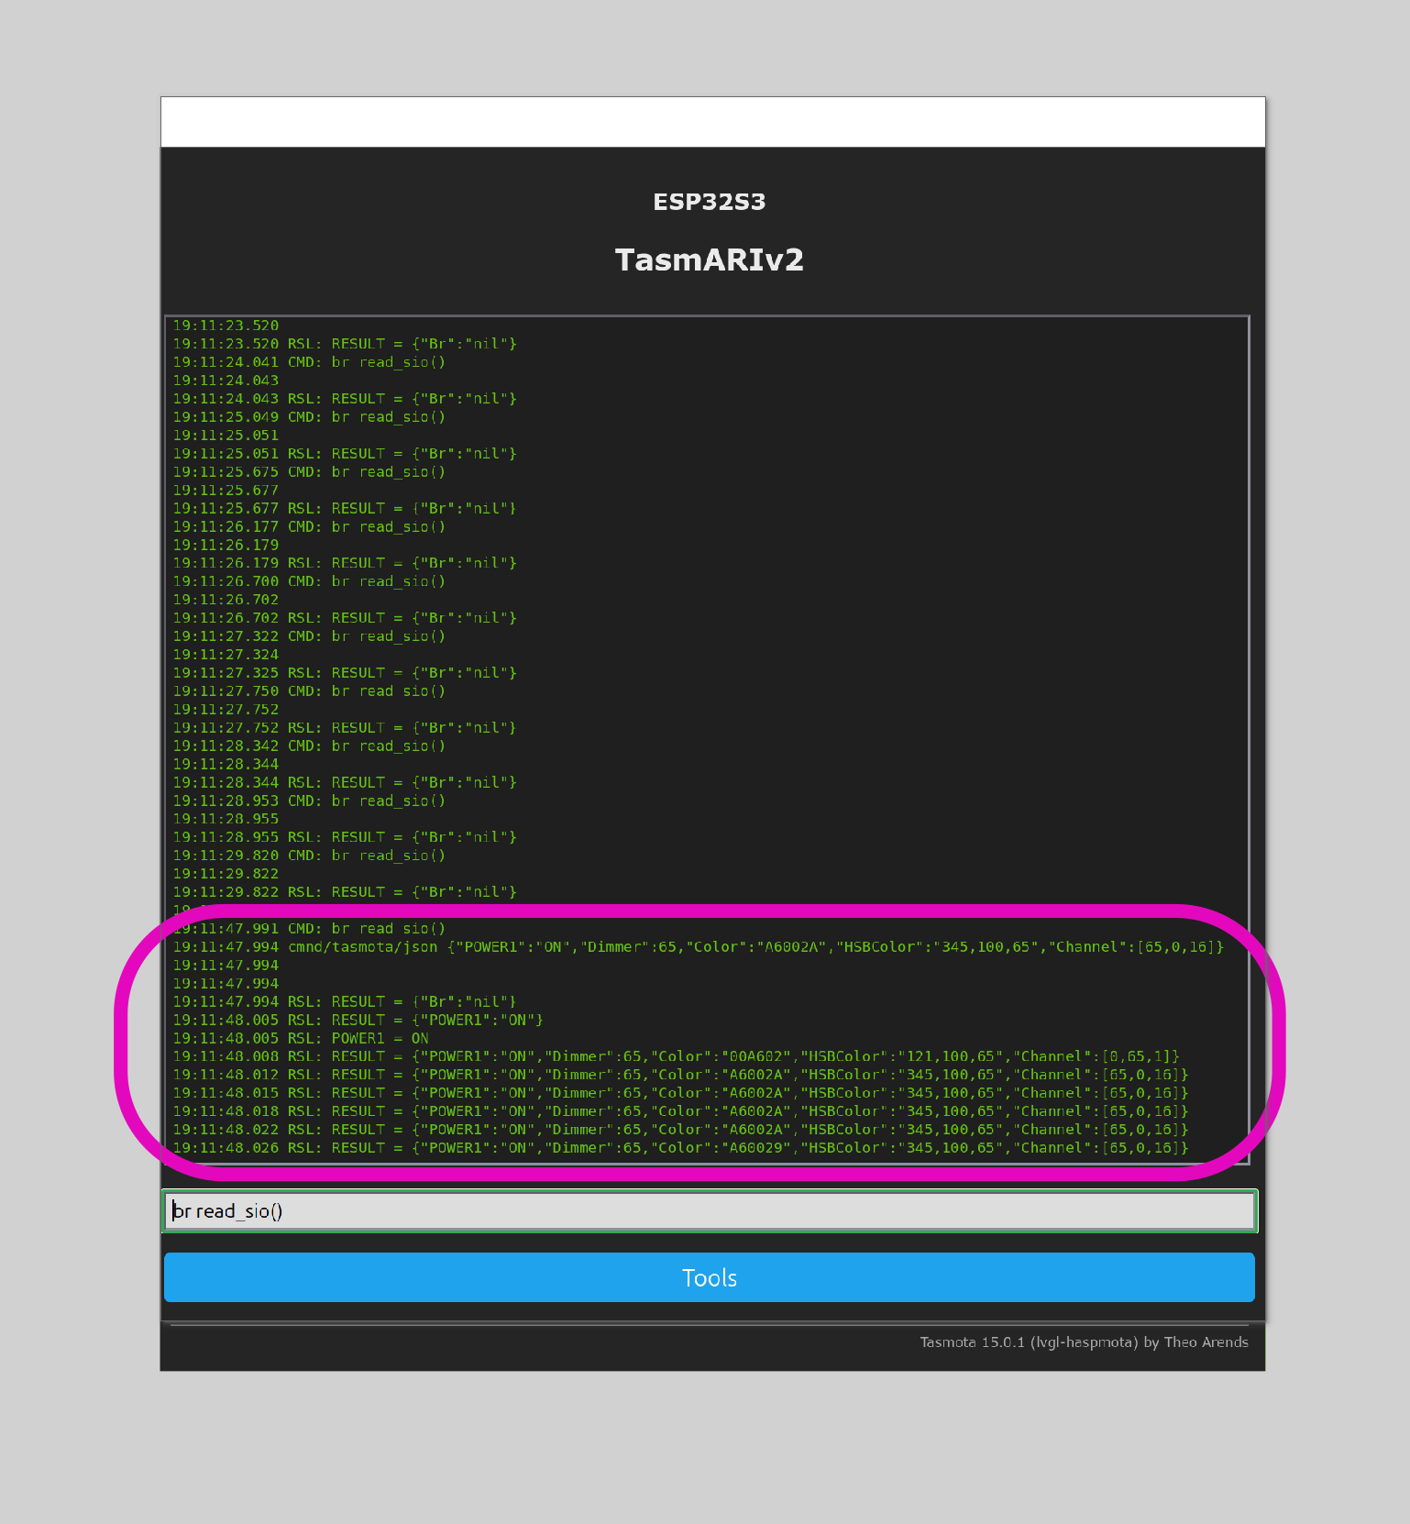Click the 19:11:27.750 CMD log entry
This screenshot has width=1410, height=1524.
pos(309,691)
